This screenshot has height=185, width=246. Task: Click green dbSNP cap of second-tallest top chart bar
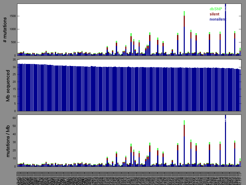pos(184,13)
